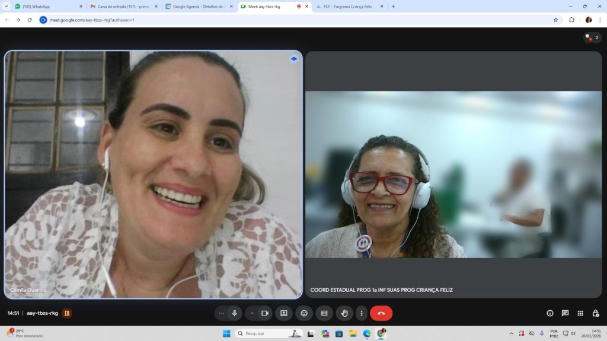Send a reaction with the emoji button

tap(304, 313)
